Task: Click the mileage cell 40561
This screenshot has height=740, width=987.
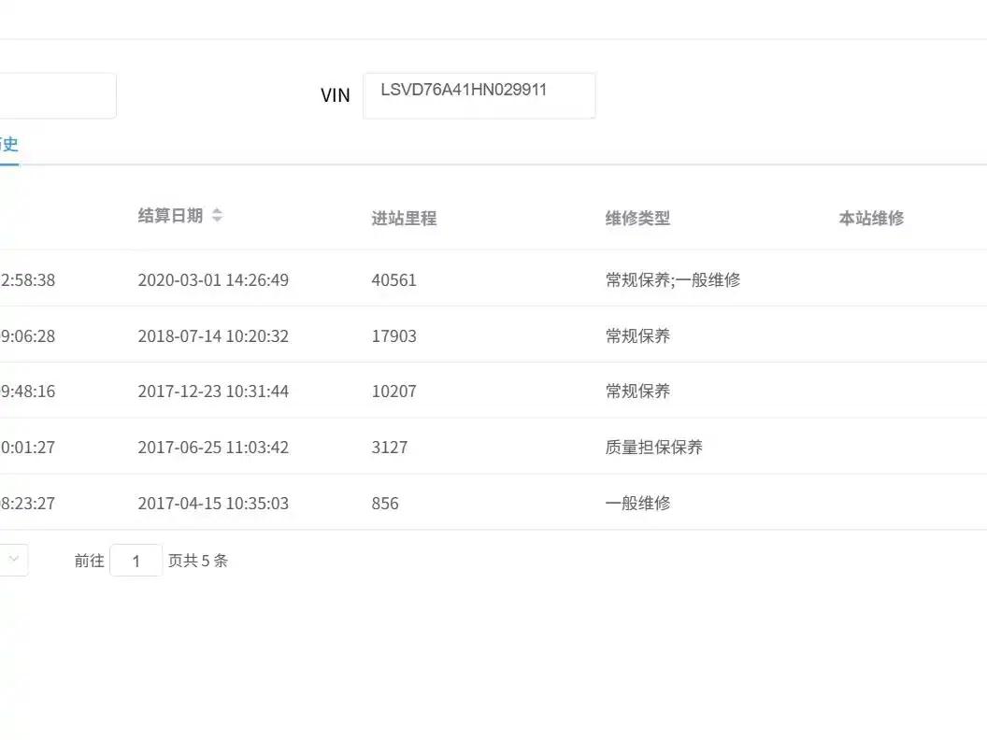Action: point(394,280)
